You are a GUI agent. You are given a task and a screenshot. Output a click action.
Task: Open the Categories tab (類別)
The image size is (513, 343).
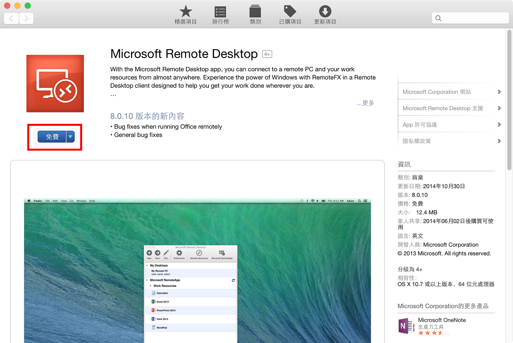255,15
